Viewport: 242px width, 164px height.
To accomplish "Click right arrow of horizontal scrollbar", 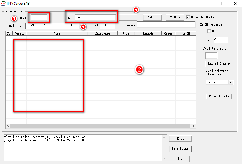I will tap(194, 126).
